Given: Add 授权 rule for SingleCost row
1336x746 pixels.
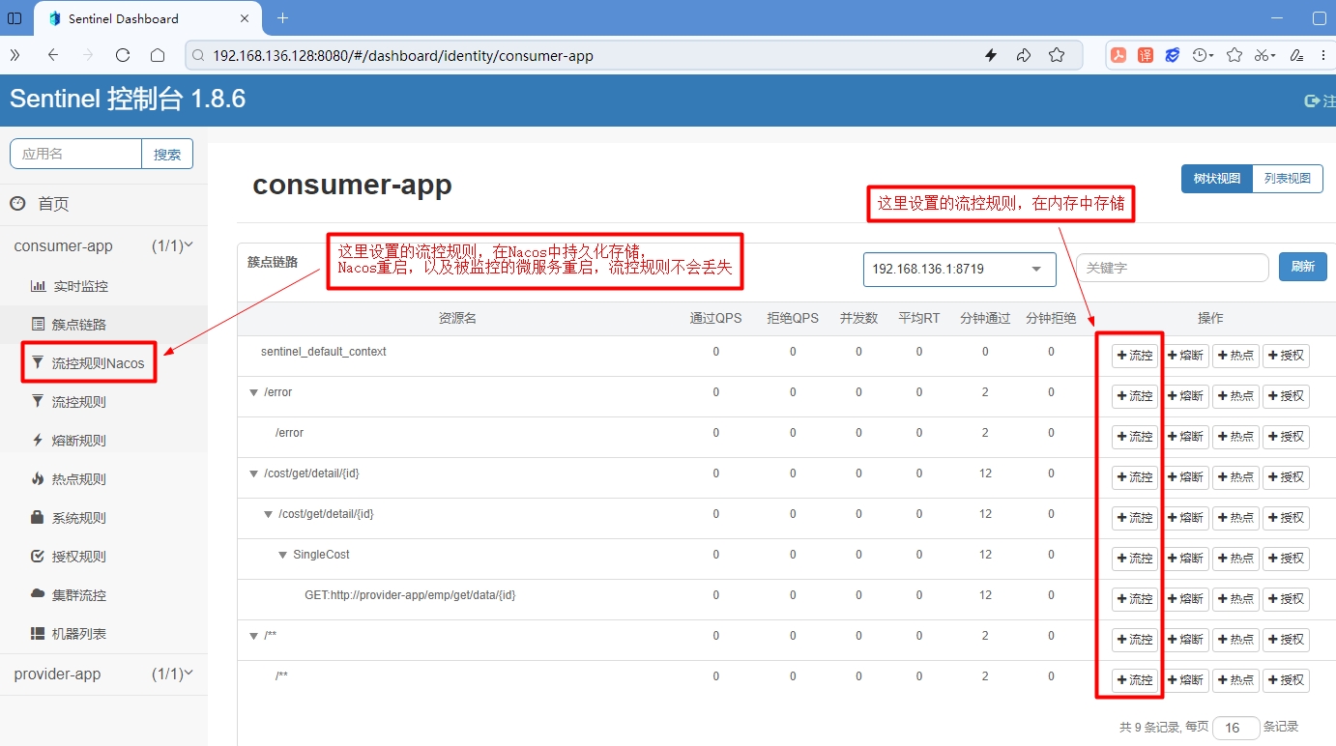Looking at the screenshot, I should click(x=1286, y=559).
